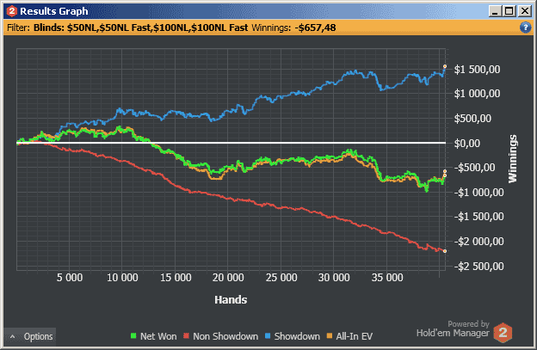Maximize the Results Graph window
Screen dimensions: 537x350
pyautogui.click(x=509, y=11)
